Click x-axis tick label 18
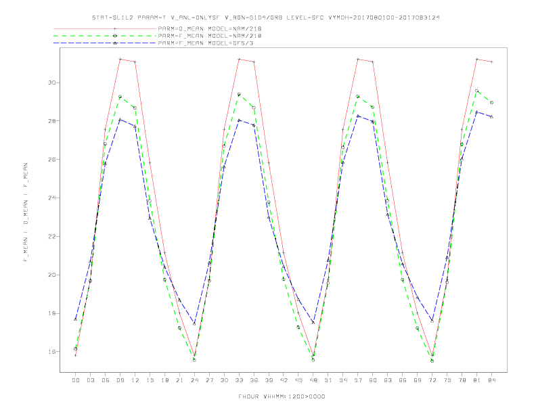536x414 pixels. pos(164,380)
